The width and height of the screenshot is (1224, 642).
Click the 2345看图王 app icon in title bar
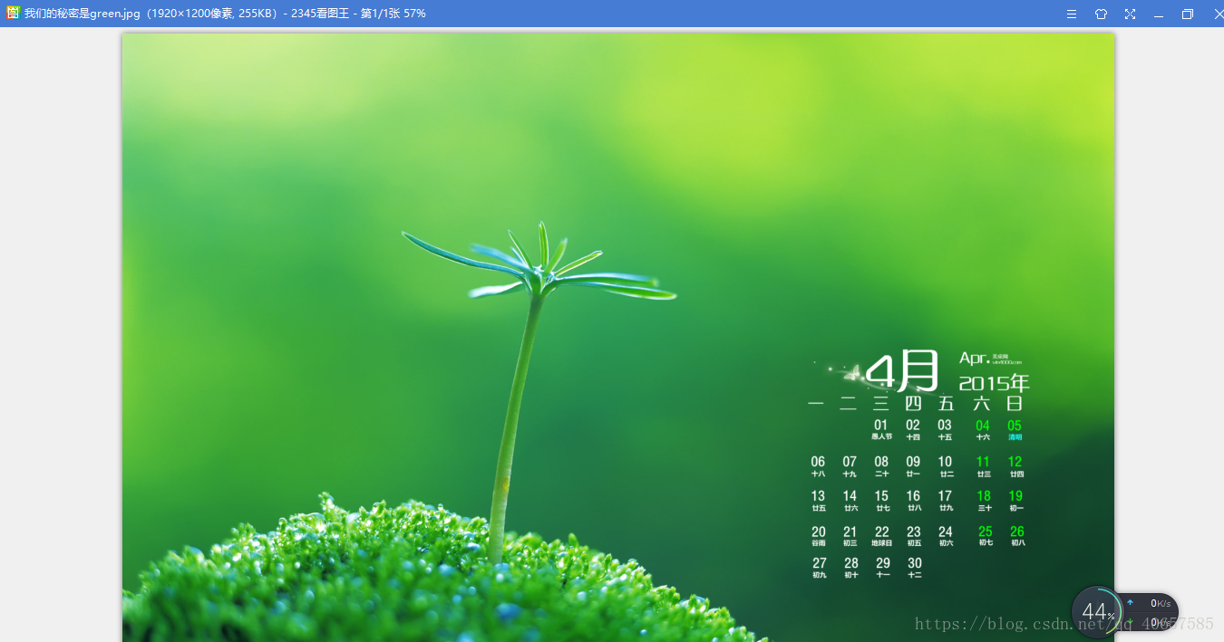click(13, 13)
